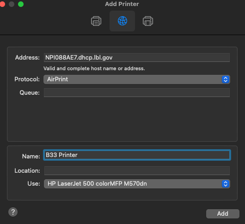245x224 pixels.
Task: Click the Protocol label text
Action: [27, 79]
